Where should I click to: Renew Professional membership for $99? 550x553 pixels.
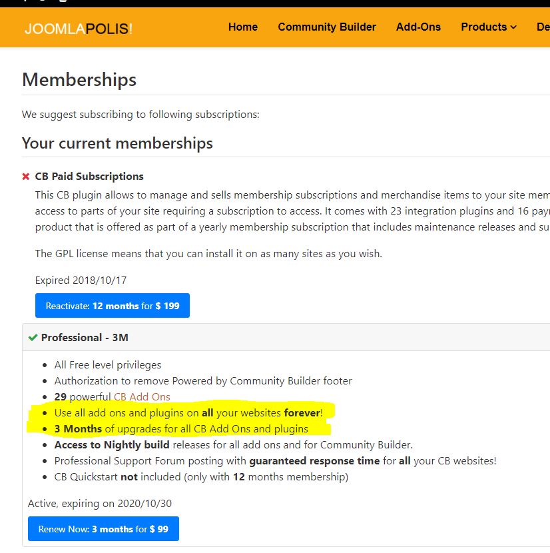pos(103,528)
